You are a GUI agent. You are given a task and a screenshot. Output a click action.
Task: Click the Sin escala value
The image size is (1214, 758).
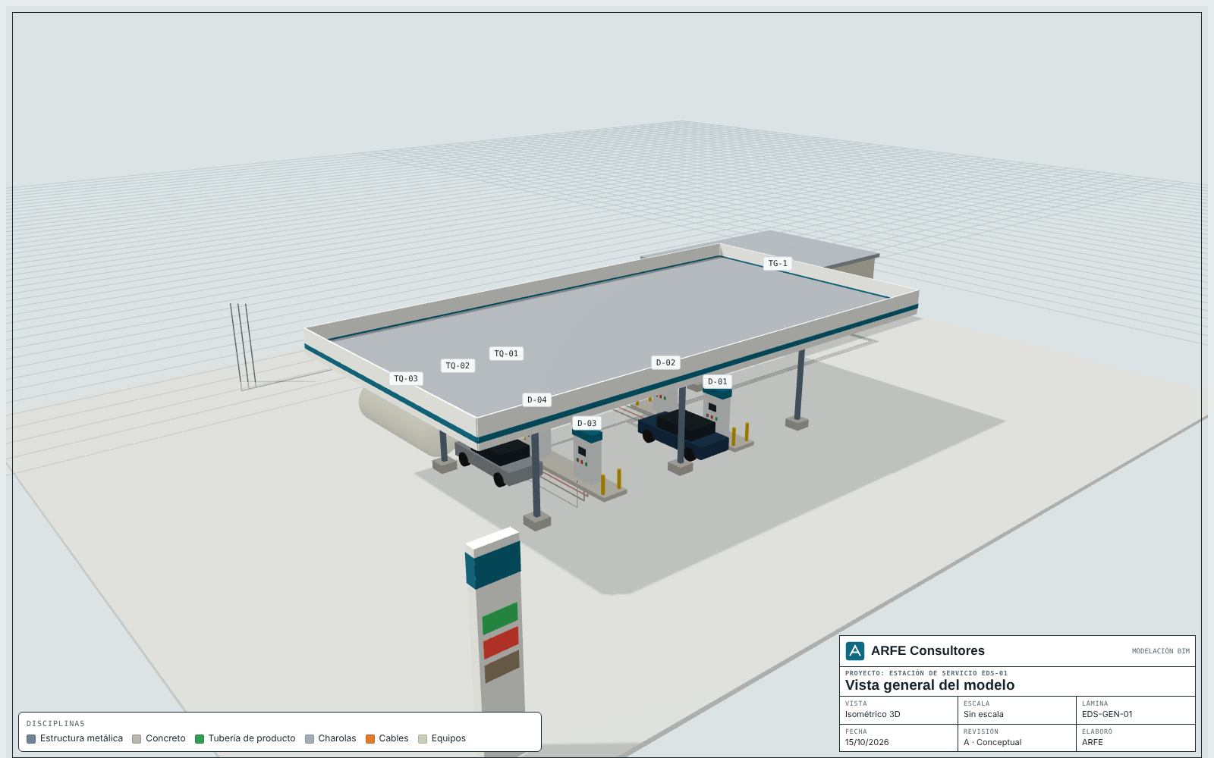tap(983, 715)
